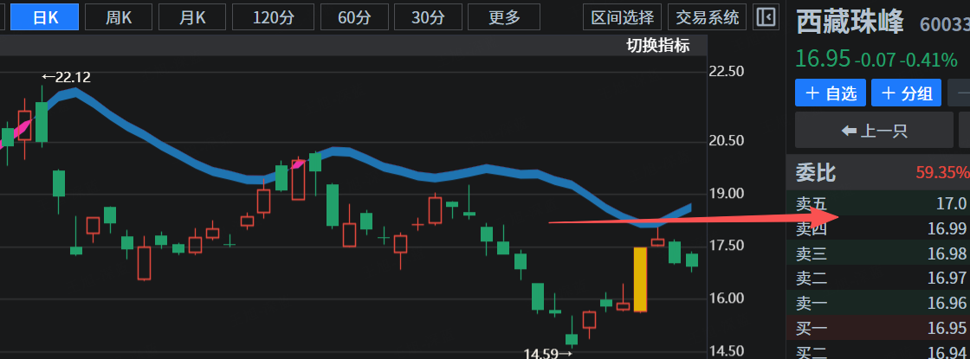The width and height of the screenshot is (970, 359).
Task: Select the 60分 timeframe
Action: click(352, 17)
